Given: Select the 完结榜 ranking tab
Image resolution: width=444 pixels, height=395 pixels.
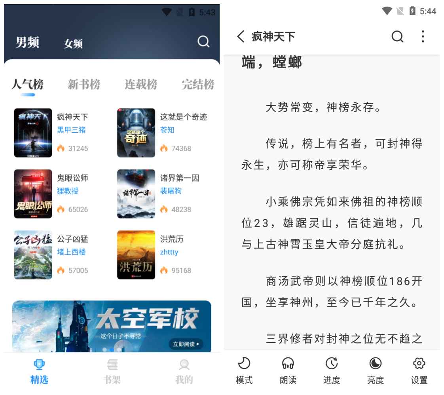Looking at the screenshot, I should [198, 84].
